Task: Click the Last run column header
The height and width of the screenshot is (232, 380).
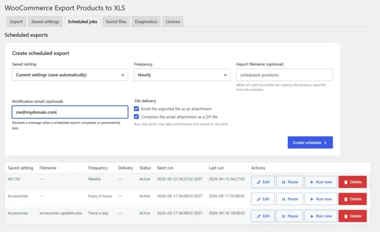Action: (216, 168)
